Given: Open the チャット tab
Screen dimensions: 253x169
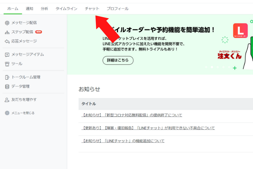Looking at the screenshot, I should point(92,9).
